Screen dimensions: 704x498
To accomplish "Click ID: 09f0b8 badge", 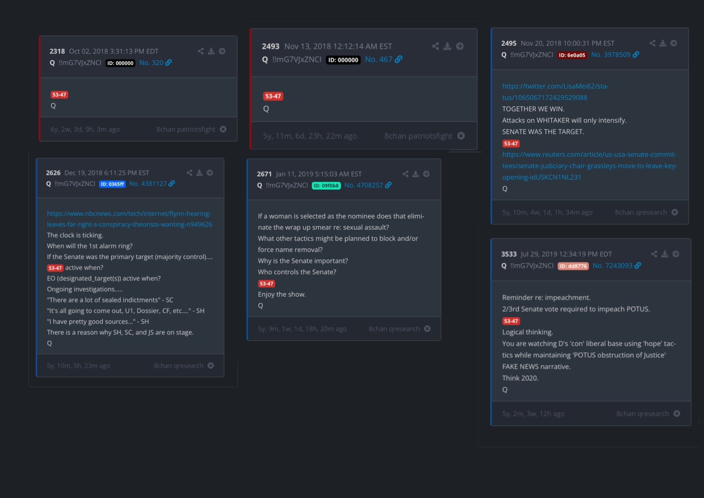I will tap(326, 186).
